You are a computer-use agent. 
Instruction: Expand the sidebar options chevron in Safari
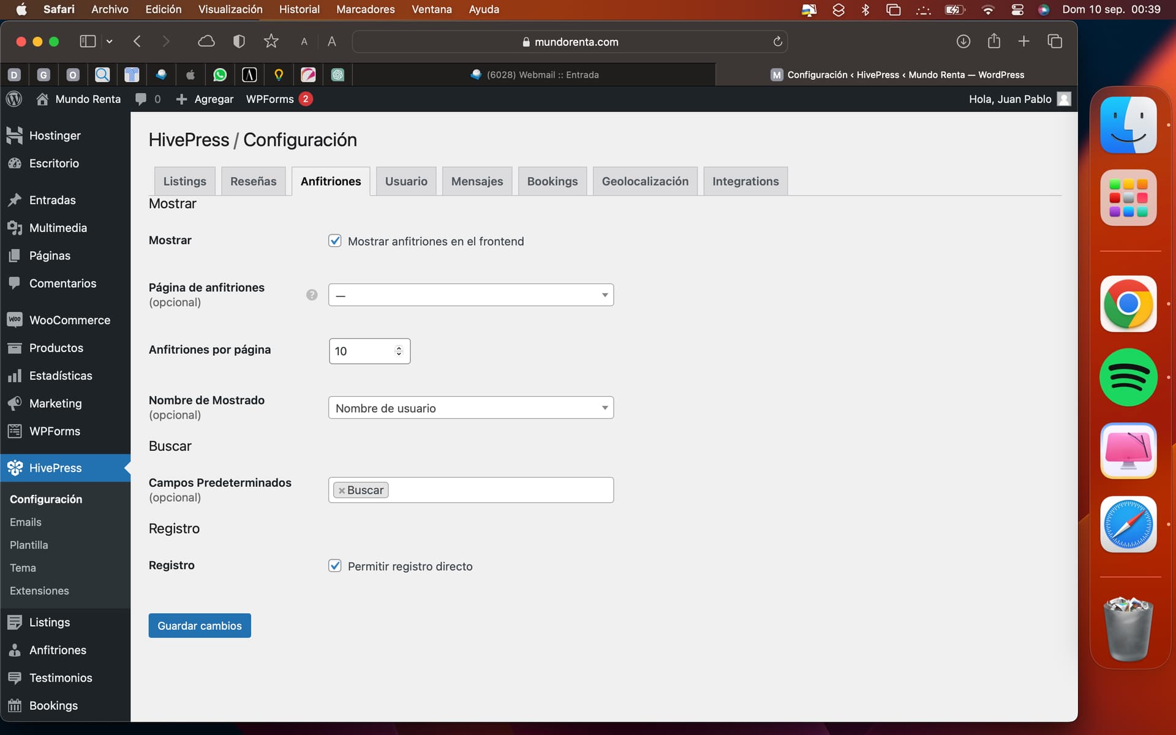(x=109, y=42)
